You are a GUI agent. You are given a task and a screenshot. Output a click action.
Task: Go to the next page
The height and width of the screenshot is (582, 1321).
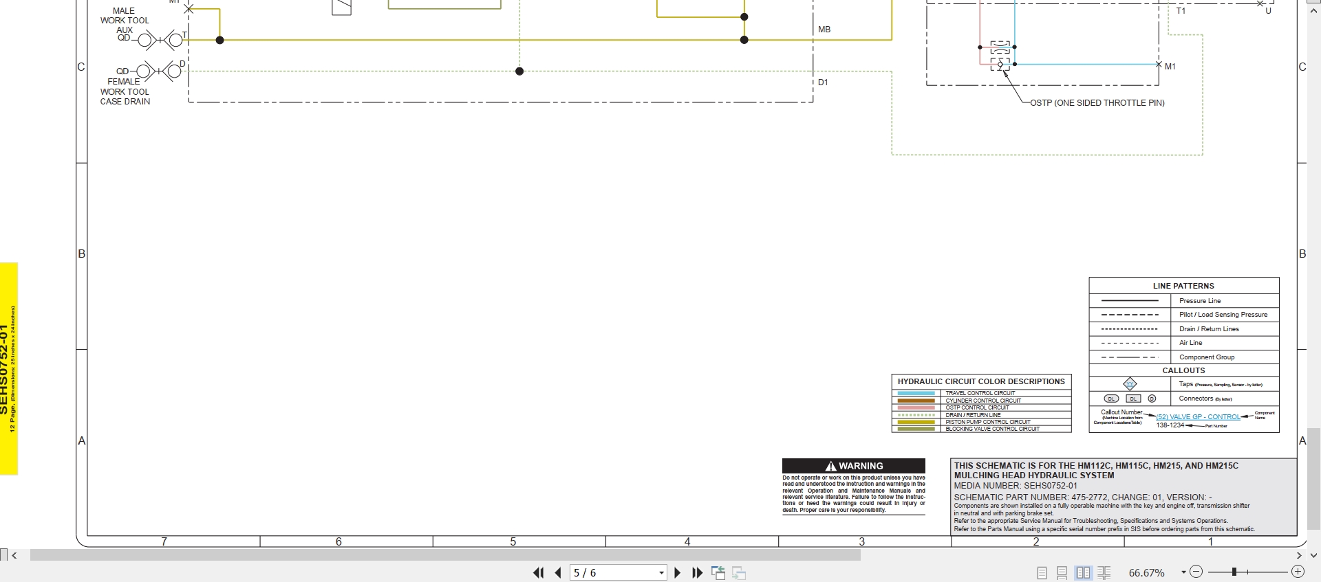point(677,572)
